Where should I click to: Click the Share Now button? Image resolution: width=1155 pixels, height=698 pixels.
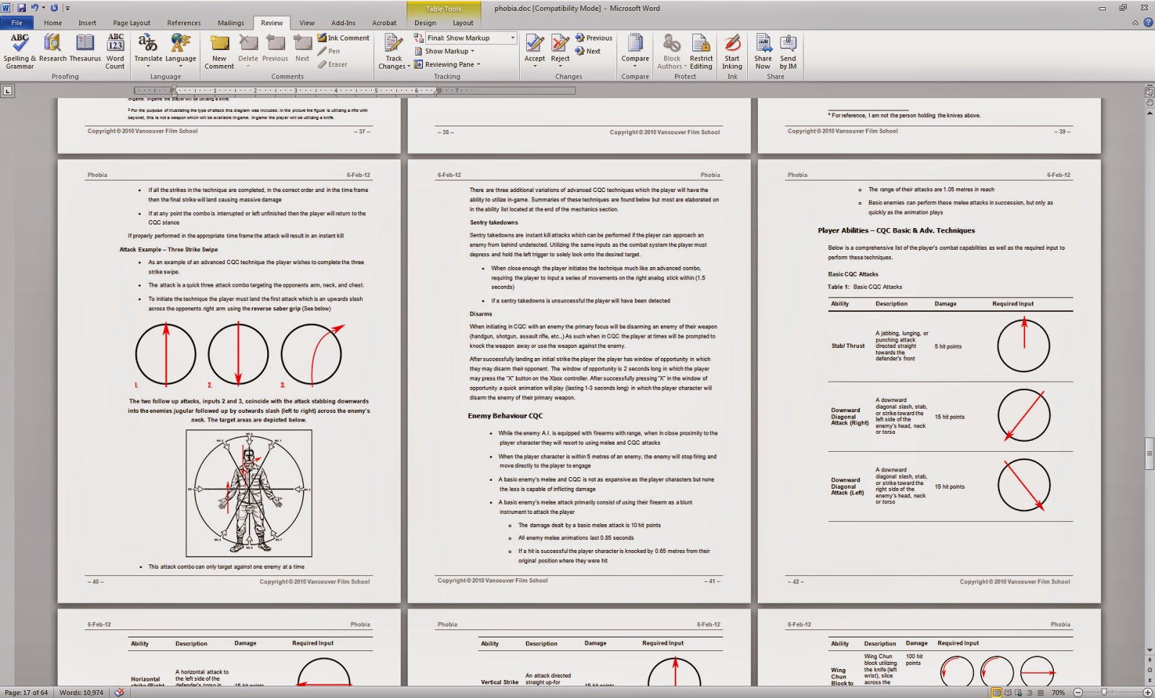click(x=763, y=52)
